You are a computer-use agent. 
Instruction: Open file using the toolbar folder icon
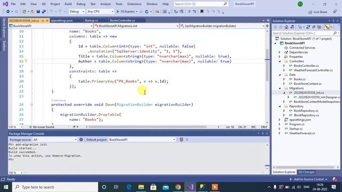click(33, 12)
